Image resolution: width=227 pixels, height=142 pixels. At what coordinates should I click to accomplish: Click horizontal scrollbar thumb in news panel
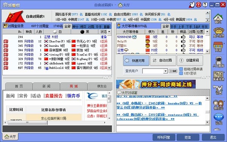28,122
